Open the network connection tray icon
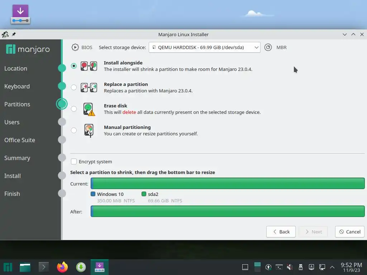 click(322, 267)
